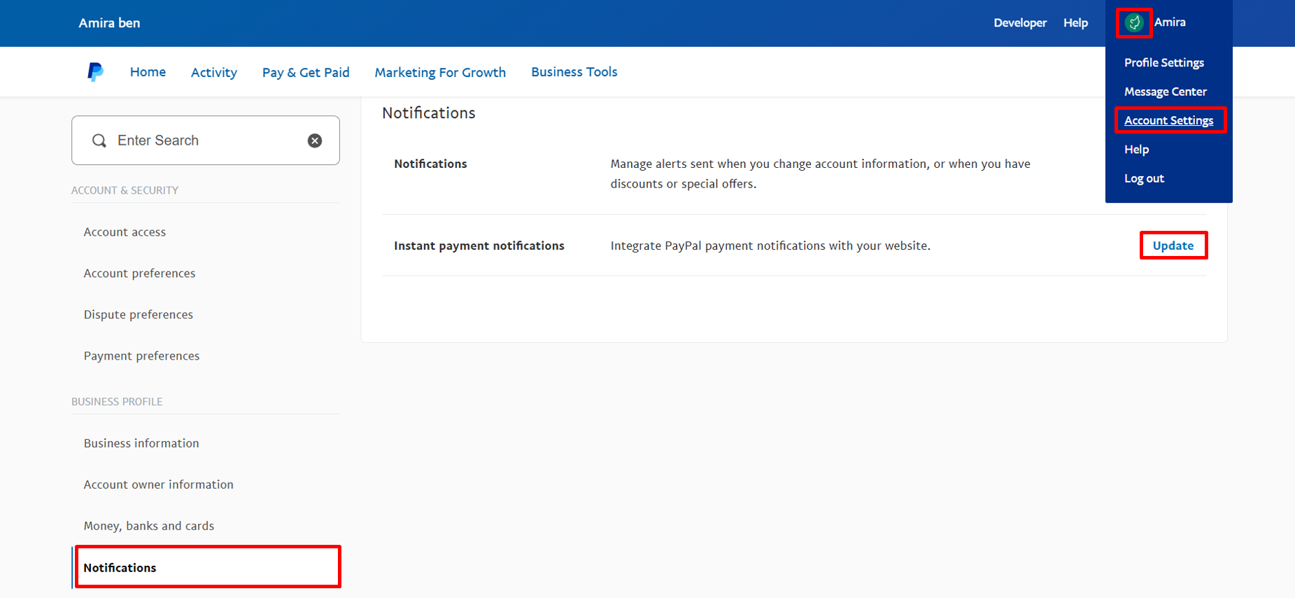Click Help in the top bar
Image resolution: width=1295 pixels, height=598 pixels.
click(1075, 23)
